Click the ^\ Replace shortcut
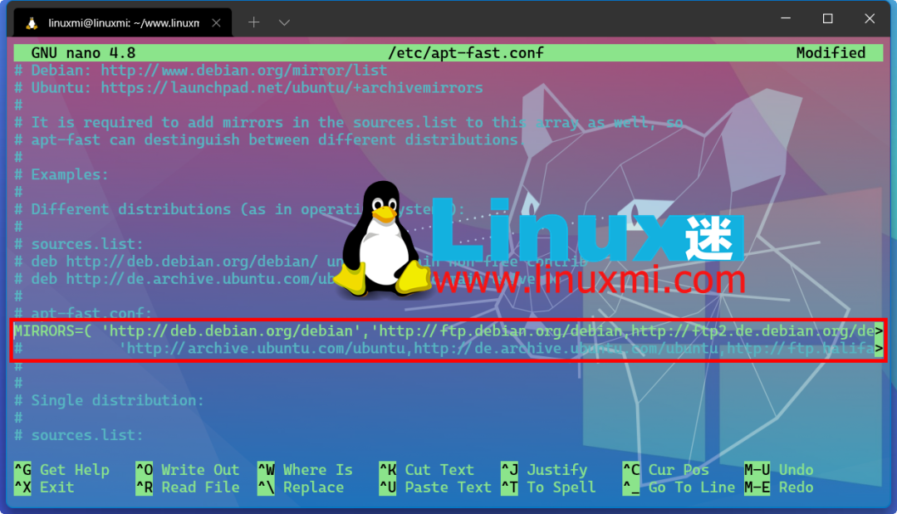 (301, 487)
